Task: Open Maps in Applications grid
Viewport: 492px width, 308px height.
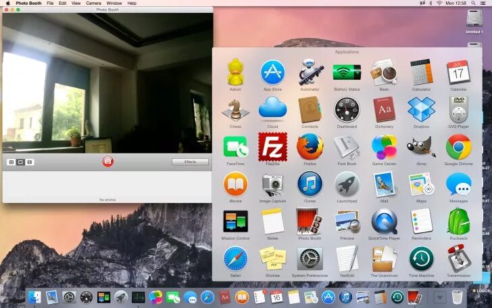Action: tap(421, 184)
